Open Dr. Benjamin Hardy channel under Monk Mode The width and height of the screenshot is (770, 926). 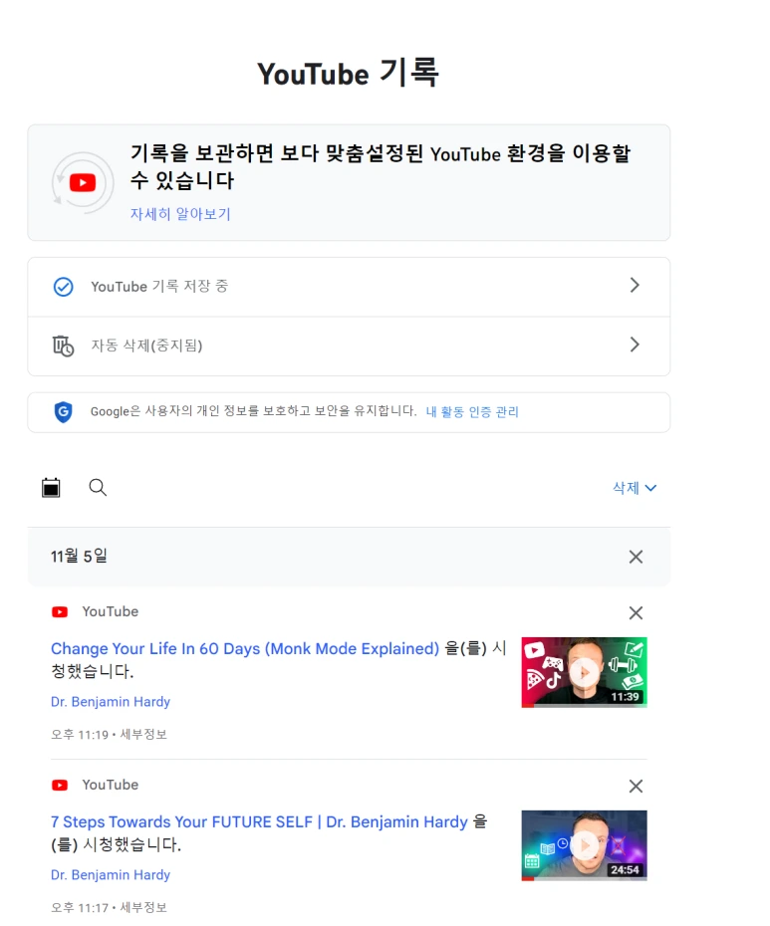coord(111,702)
